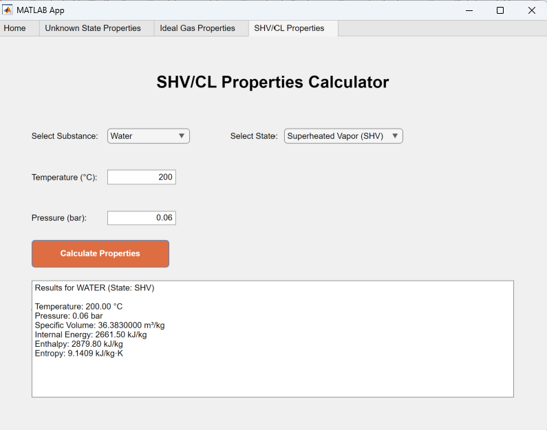Image resolution: width=547 pixels, height=430 pixels.
Task: Click the 'SHV/CL Properties Calculator' heading
Action: pyautogui.click(x=272, y=83)
